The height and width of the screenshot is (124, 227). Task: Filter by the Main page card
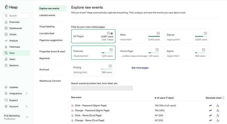(140, 36)
